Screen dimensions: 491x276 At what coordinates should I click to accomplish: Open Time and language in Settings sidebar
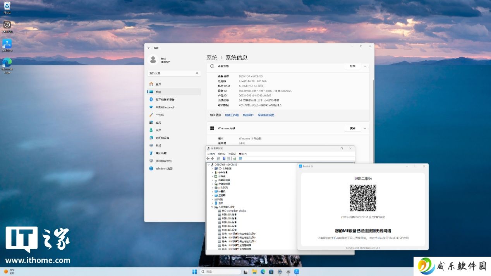pos(174,138)
